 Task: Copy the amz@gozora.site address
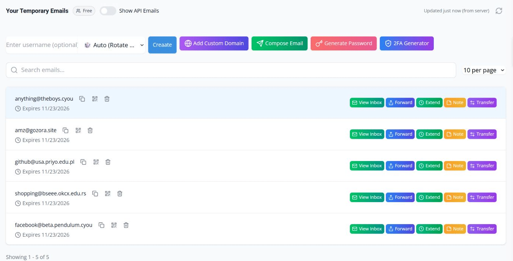pos(65,130)
